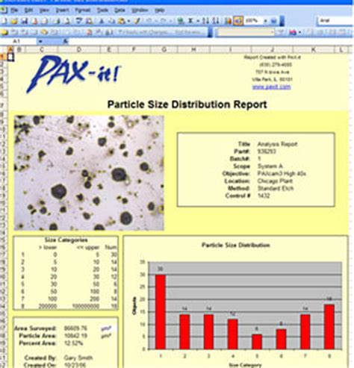Click the 'Size Categories' table heading

66,240
